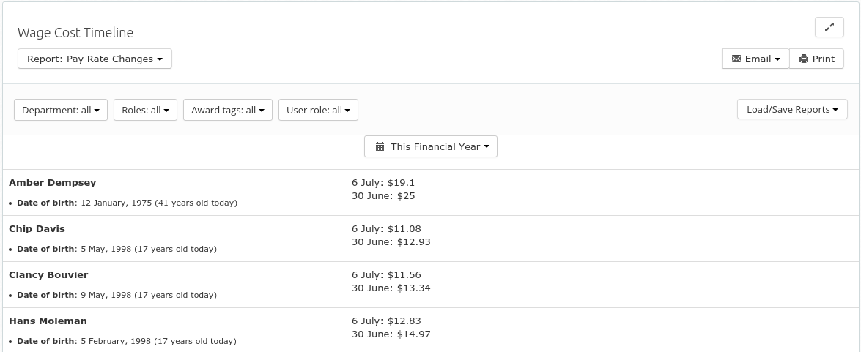Select the Chip Davis employee name
The width and height of the screenshot is (861, 352).
(37, 228)
